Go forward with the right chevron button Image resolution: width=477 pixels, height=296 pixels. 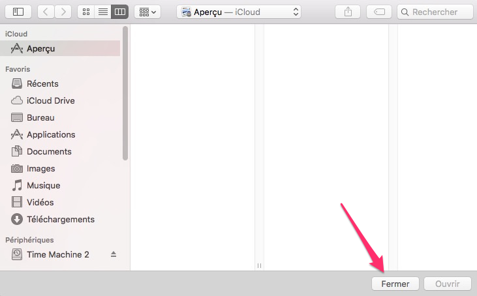point(63,12)
